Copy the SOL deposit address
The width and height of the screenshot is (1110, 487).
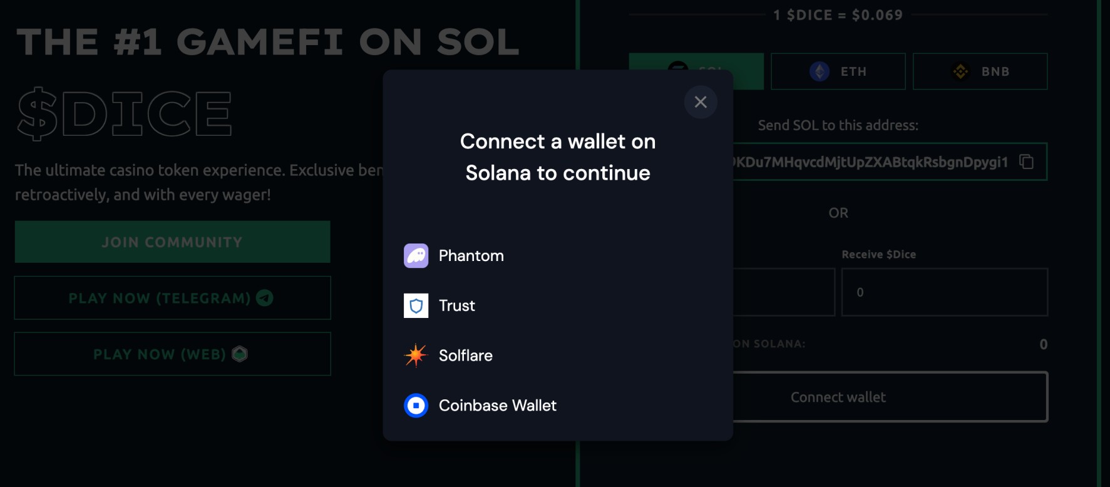coord(1026,161)
